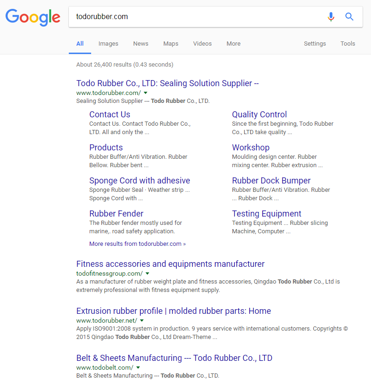This screenshot has height=386, width=371.
Task: Expand dropdown arrow beside www.todorubber.net/
Action: (142, 320)
